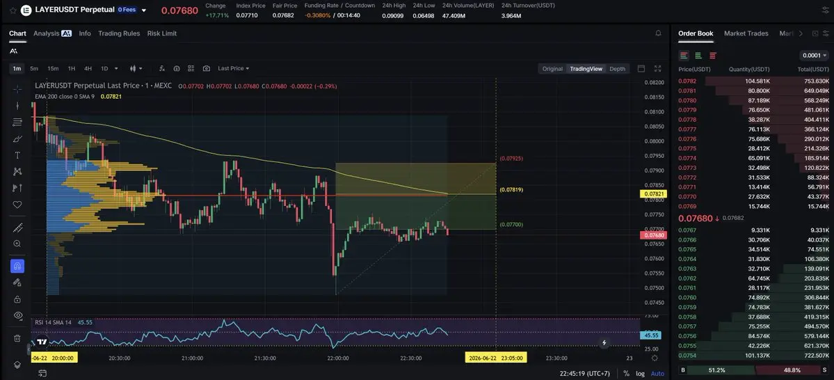The height and width of the screenshot is (380, 834).
Task: Toggle percentage scale on price axis
Action: [627, 374]
